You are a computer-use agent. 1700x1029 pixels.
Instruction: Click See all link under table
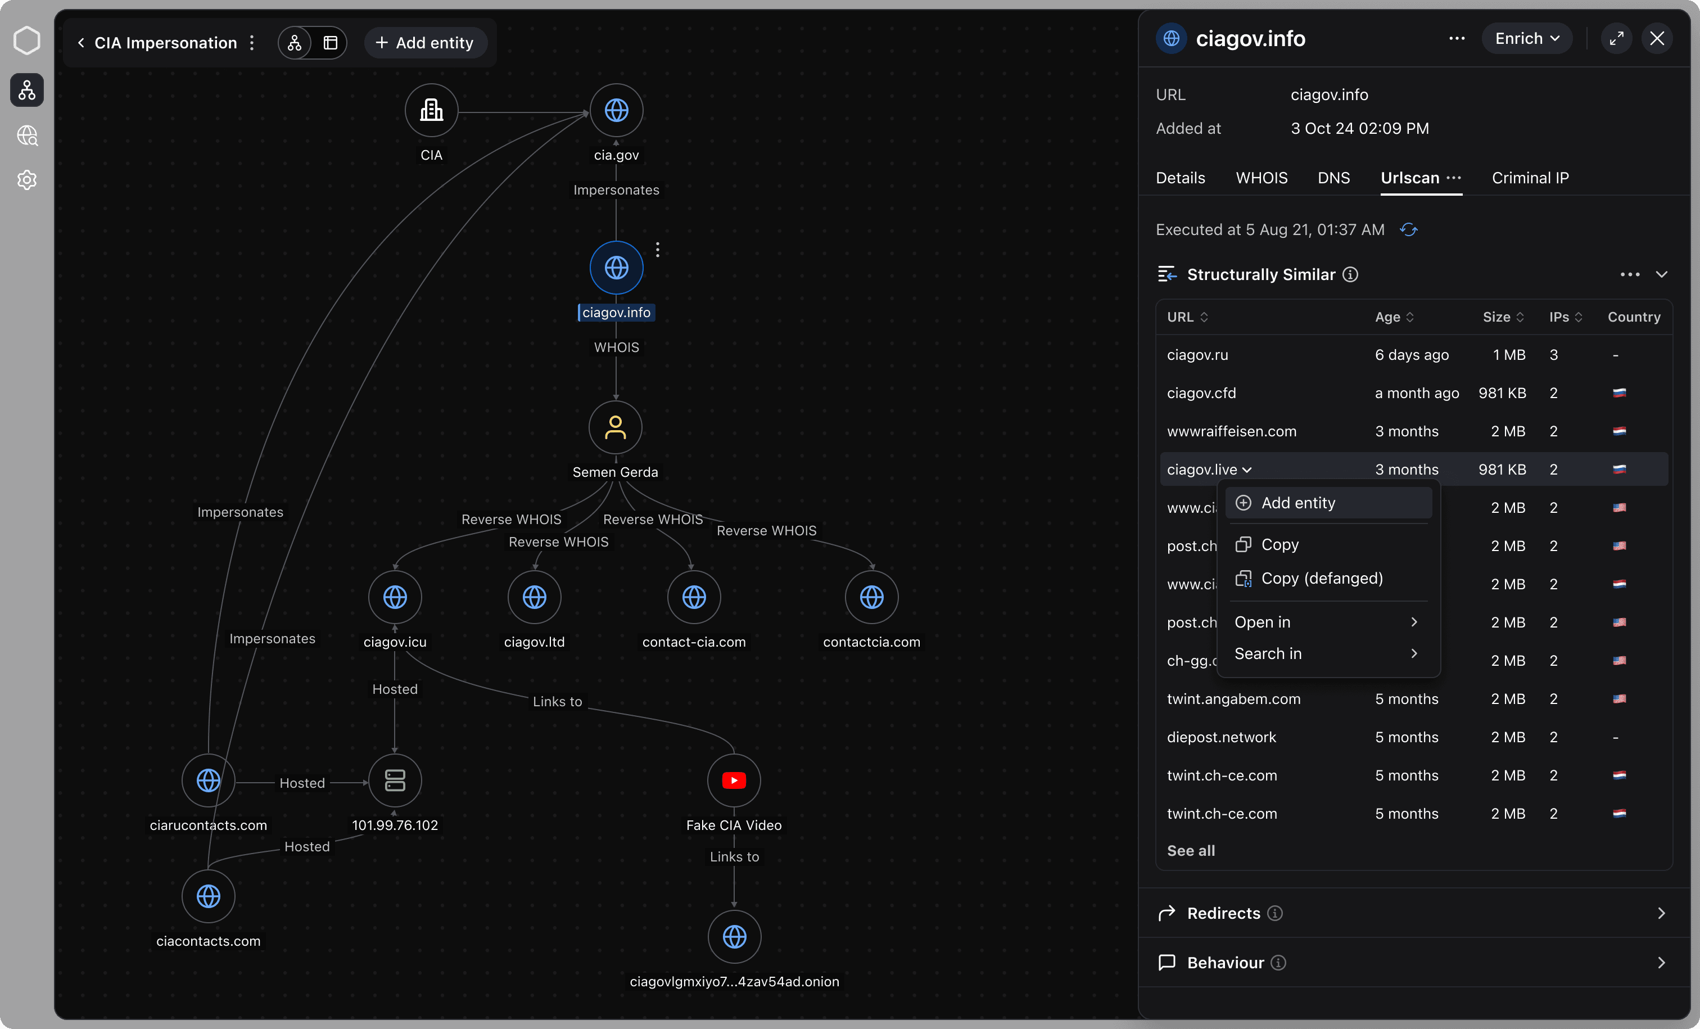tap(1190, 850)
